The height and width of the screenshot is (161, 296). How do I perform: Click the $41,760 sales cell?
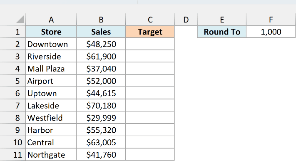coord(101,155)
